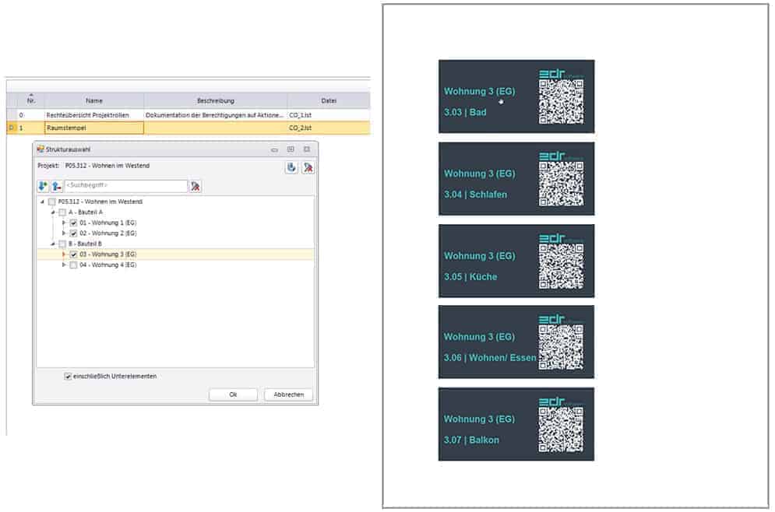Click the clear search icon right of Suchbegriff
Image resolution: width=775 pixels, height=512 pixels.
click(x=196, y=186)
